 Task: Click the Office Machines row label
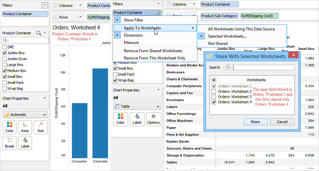(180, 121)
